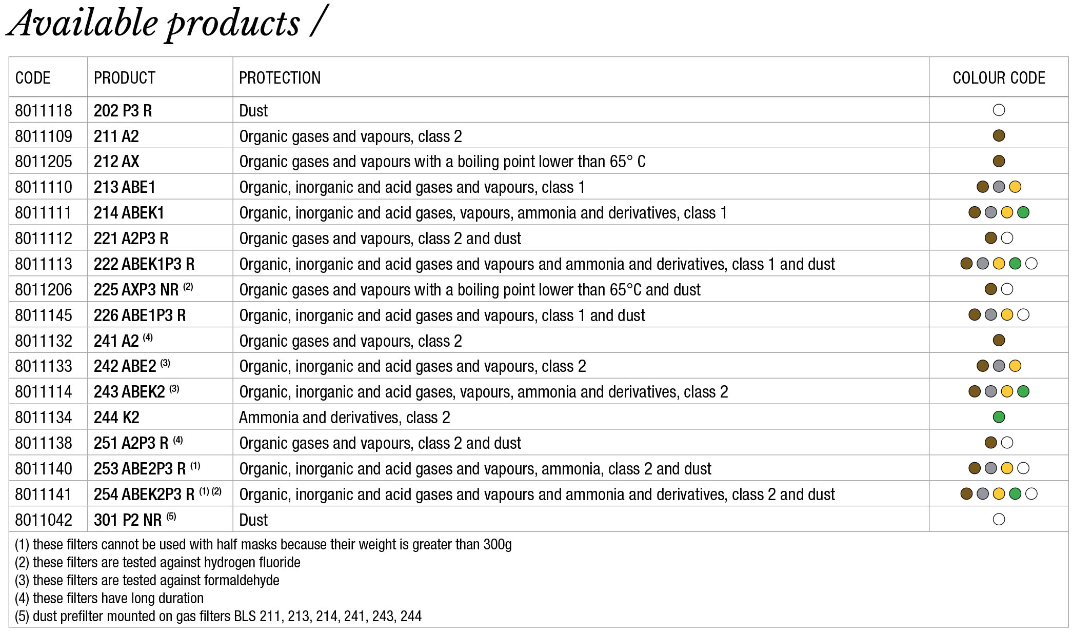Click the grey dot in the 242 ABE2 row
Screen dimensions: 1072x634
click(999, 366)
